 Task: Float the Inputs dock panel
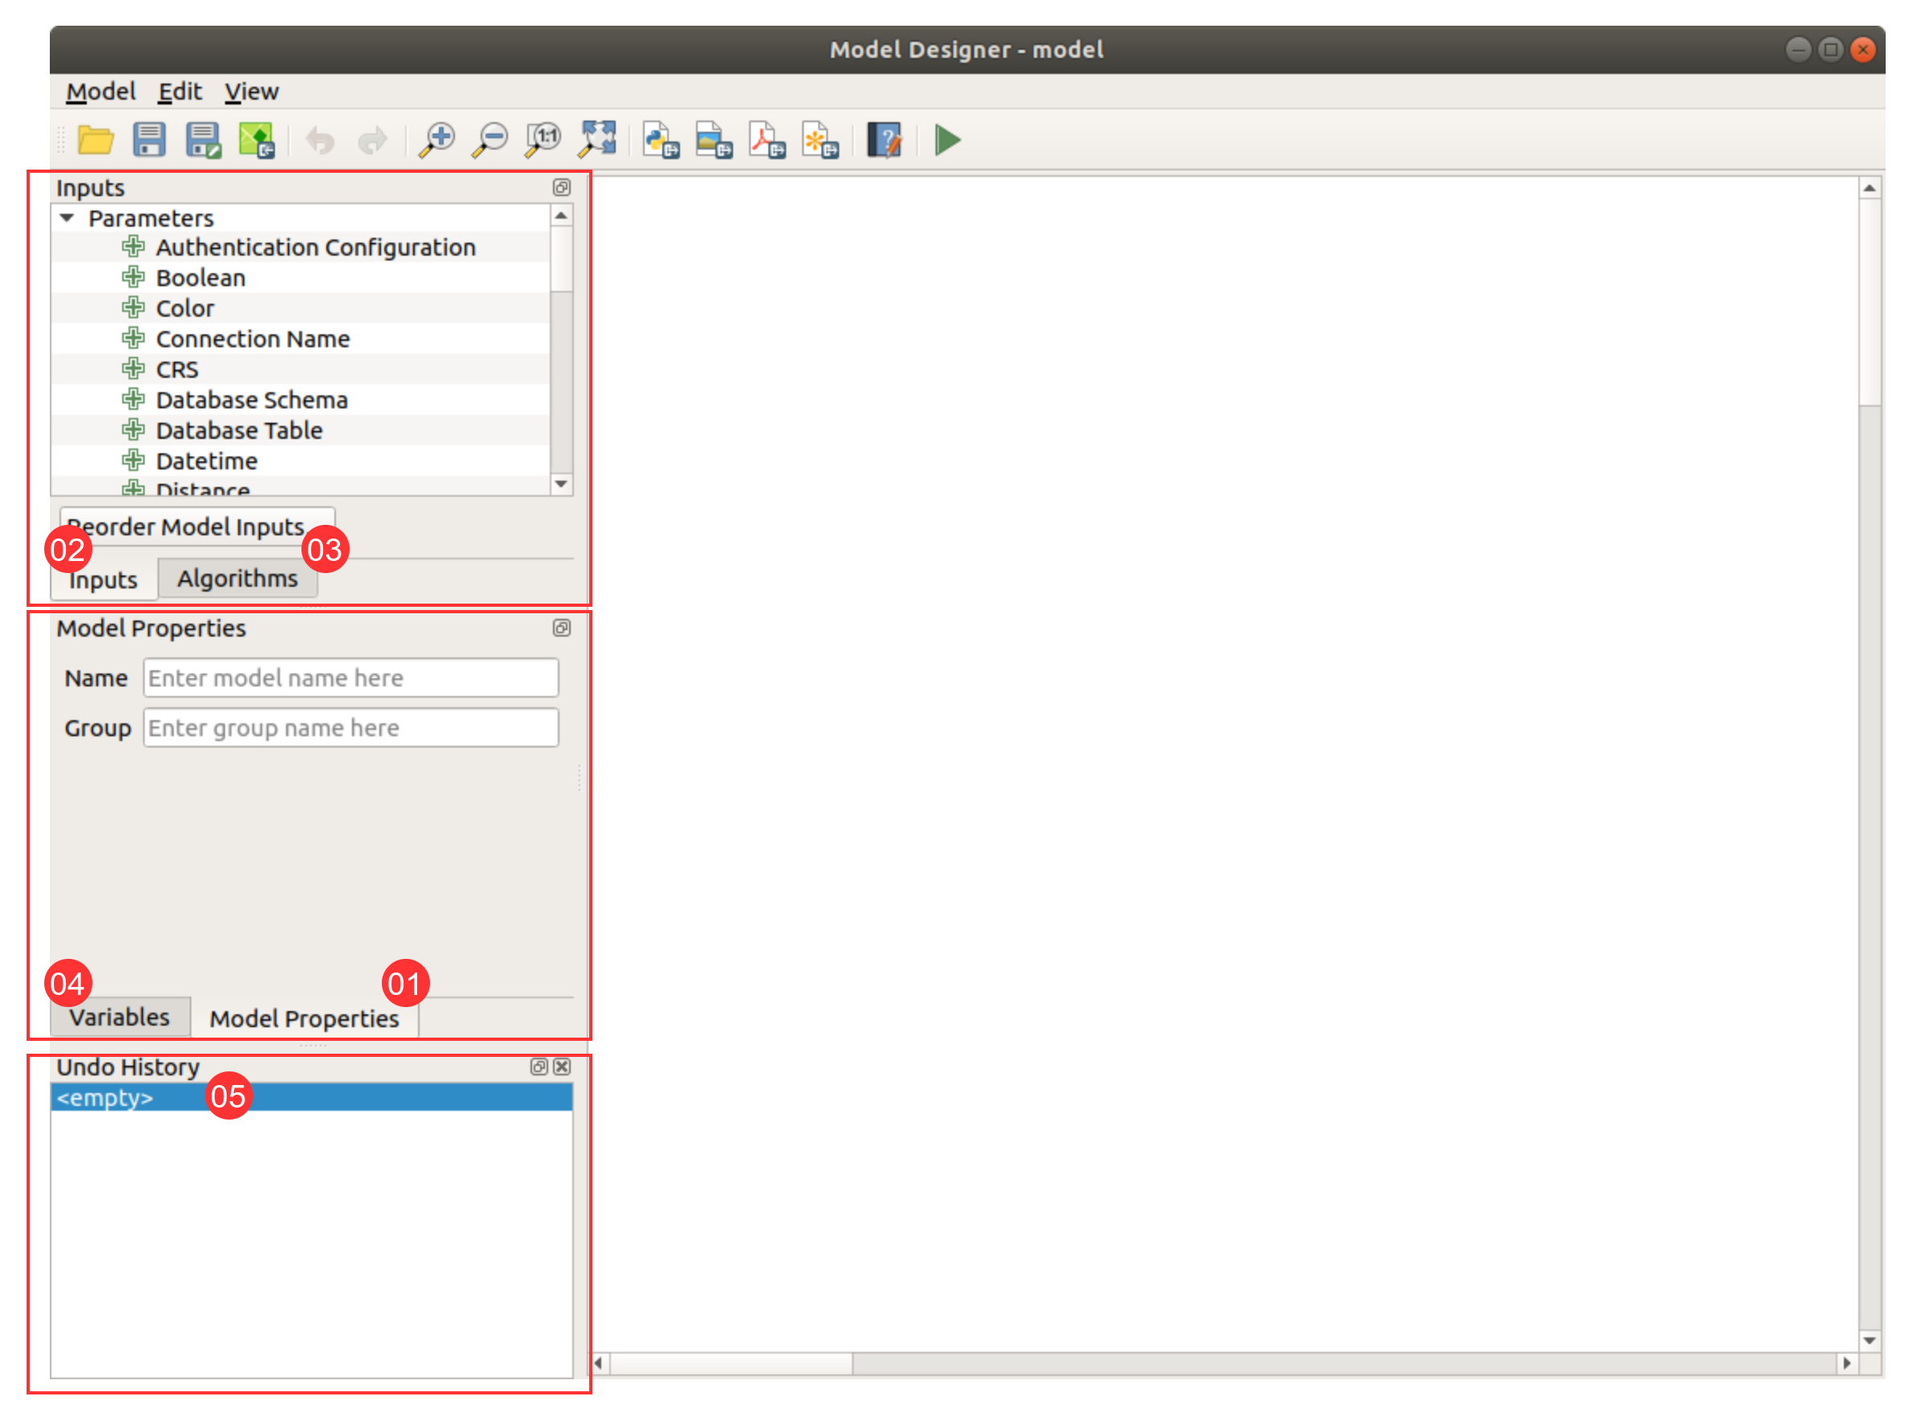tap(562, 187)
